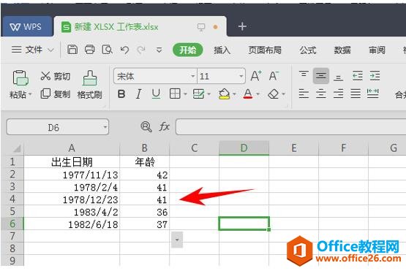Select column A header

[x=72, y=148]
